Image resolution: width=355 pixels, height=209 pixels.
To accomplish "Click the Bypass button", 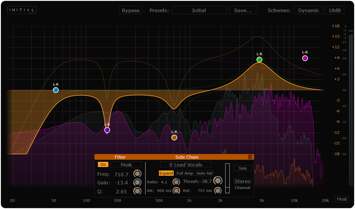I will pyautogui.click(x=131, y=10).
